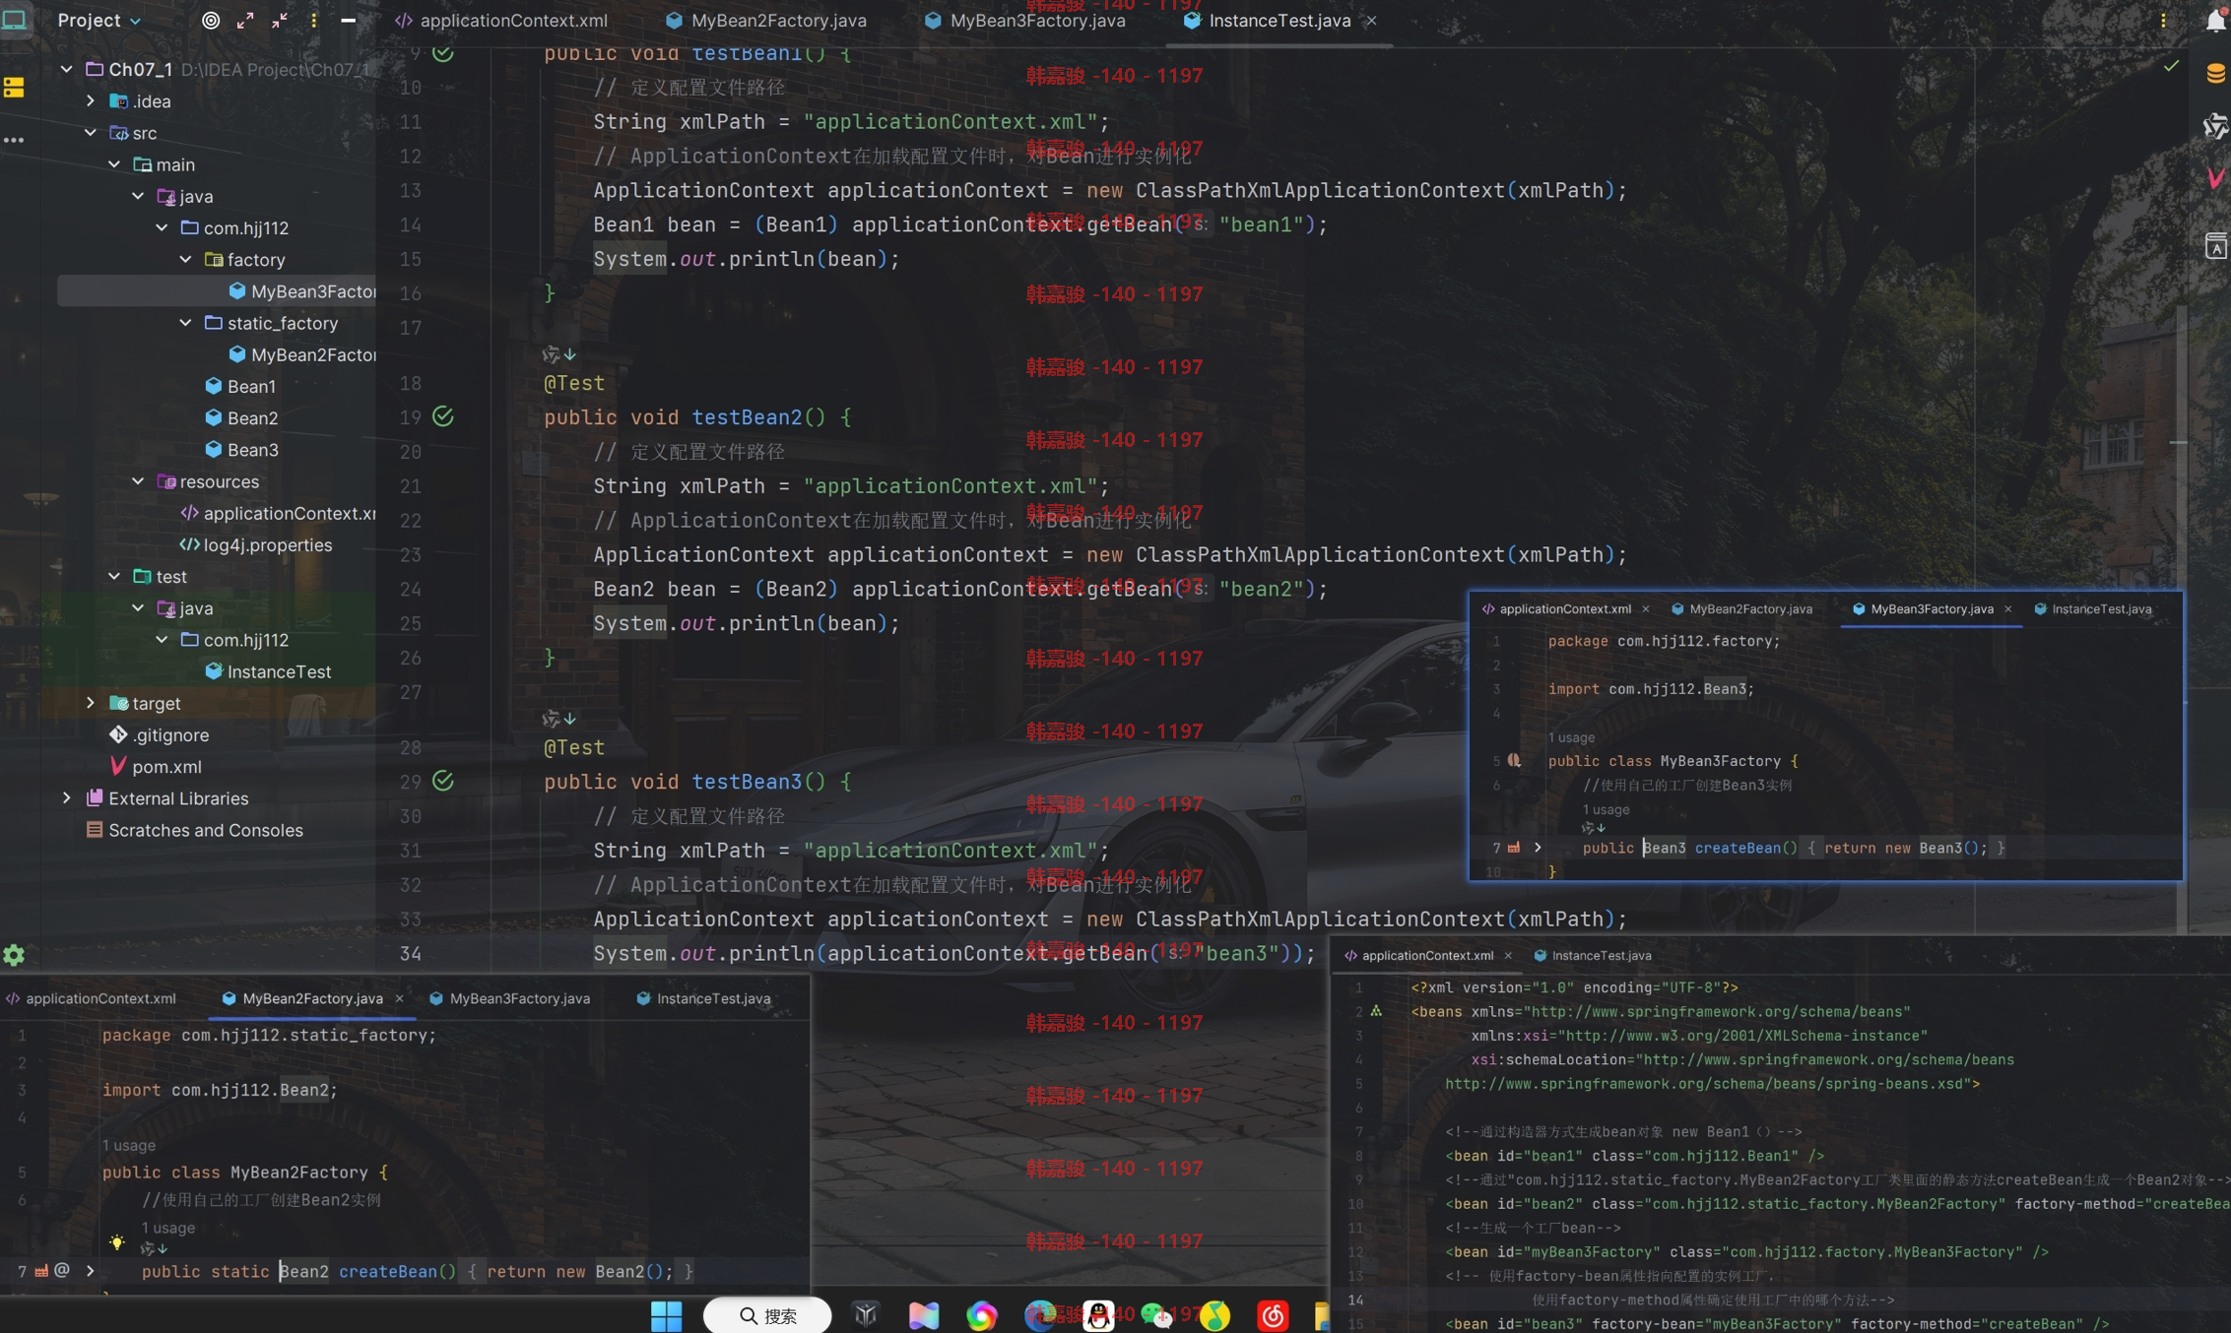Unfold createBean method in MyBean2Factory bottom pane
2231x1333 pixels.
pyautogui.click(x=90, y=1271)
